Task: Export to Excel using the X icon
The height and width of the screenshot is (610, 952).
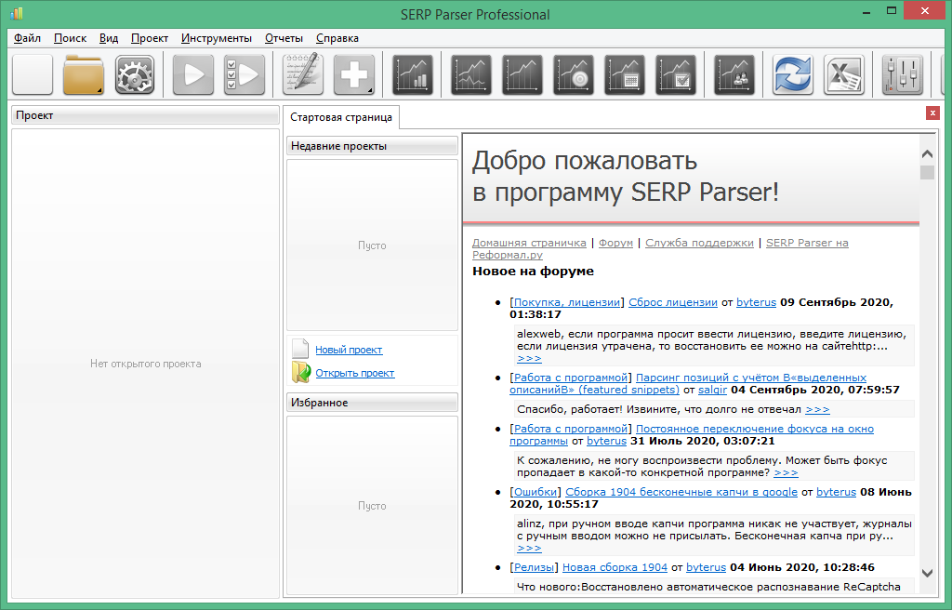Action: tap(844, 74)
